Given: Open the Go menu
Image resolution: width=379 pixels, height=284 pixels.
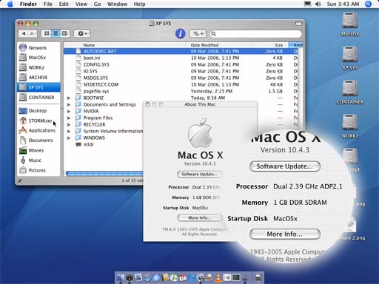Looking at the screenshot, I should coord(97,4).
